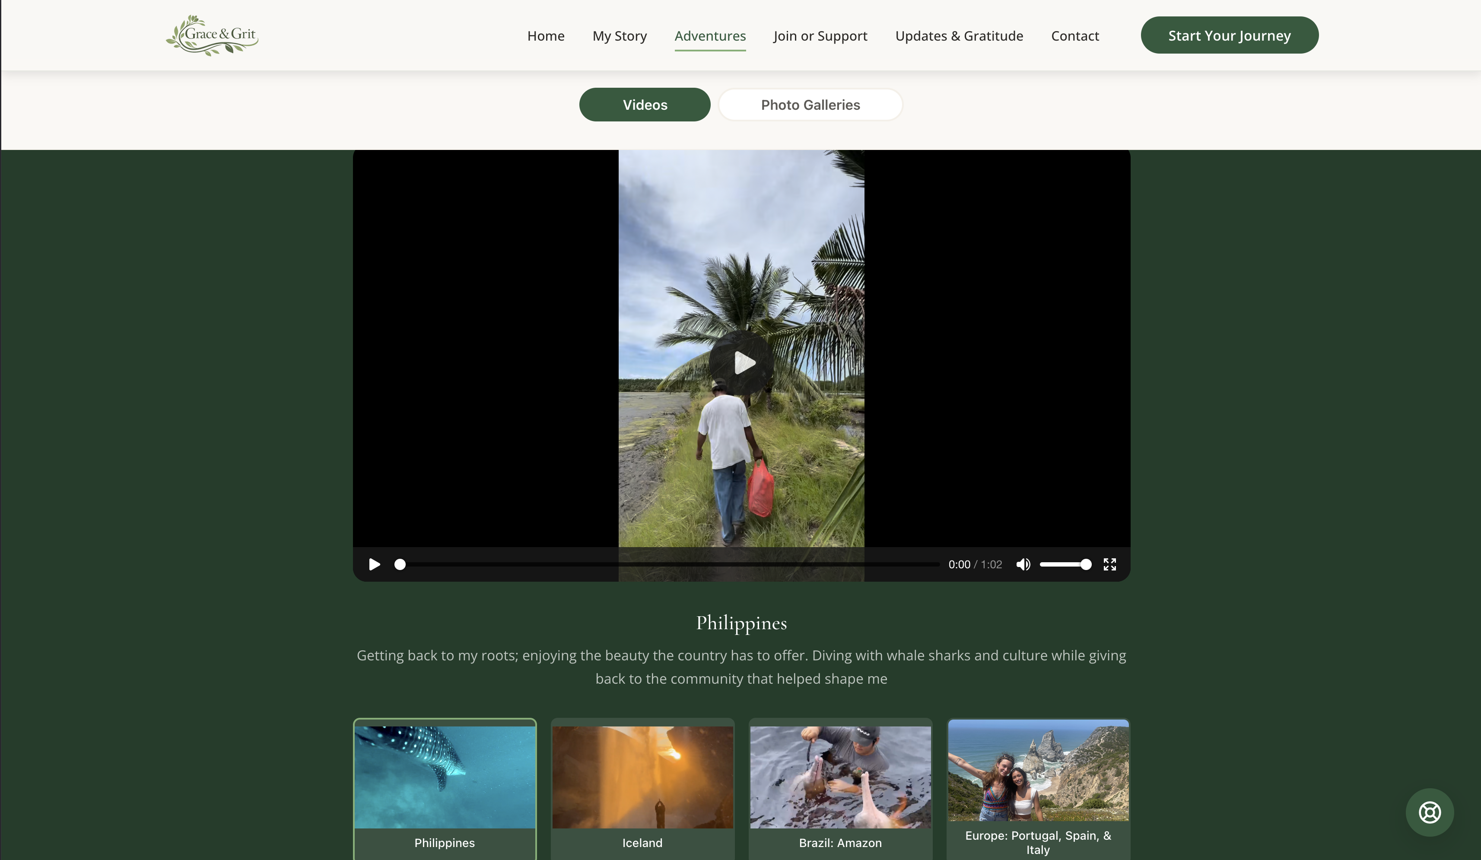Navigate to Join or Support
The width and height of the screenshot is (1481, 860).
[820, 36]
